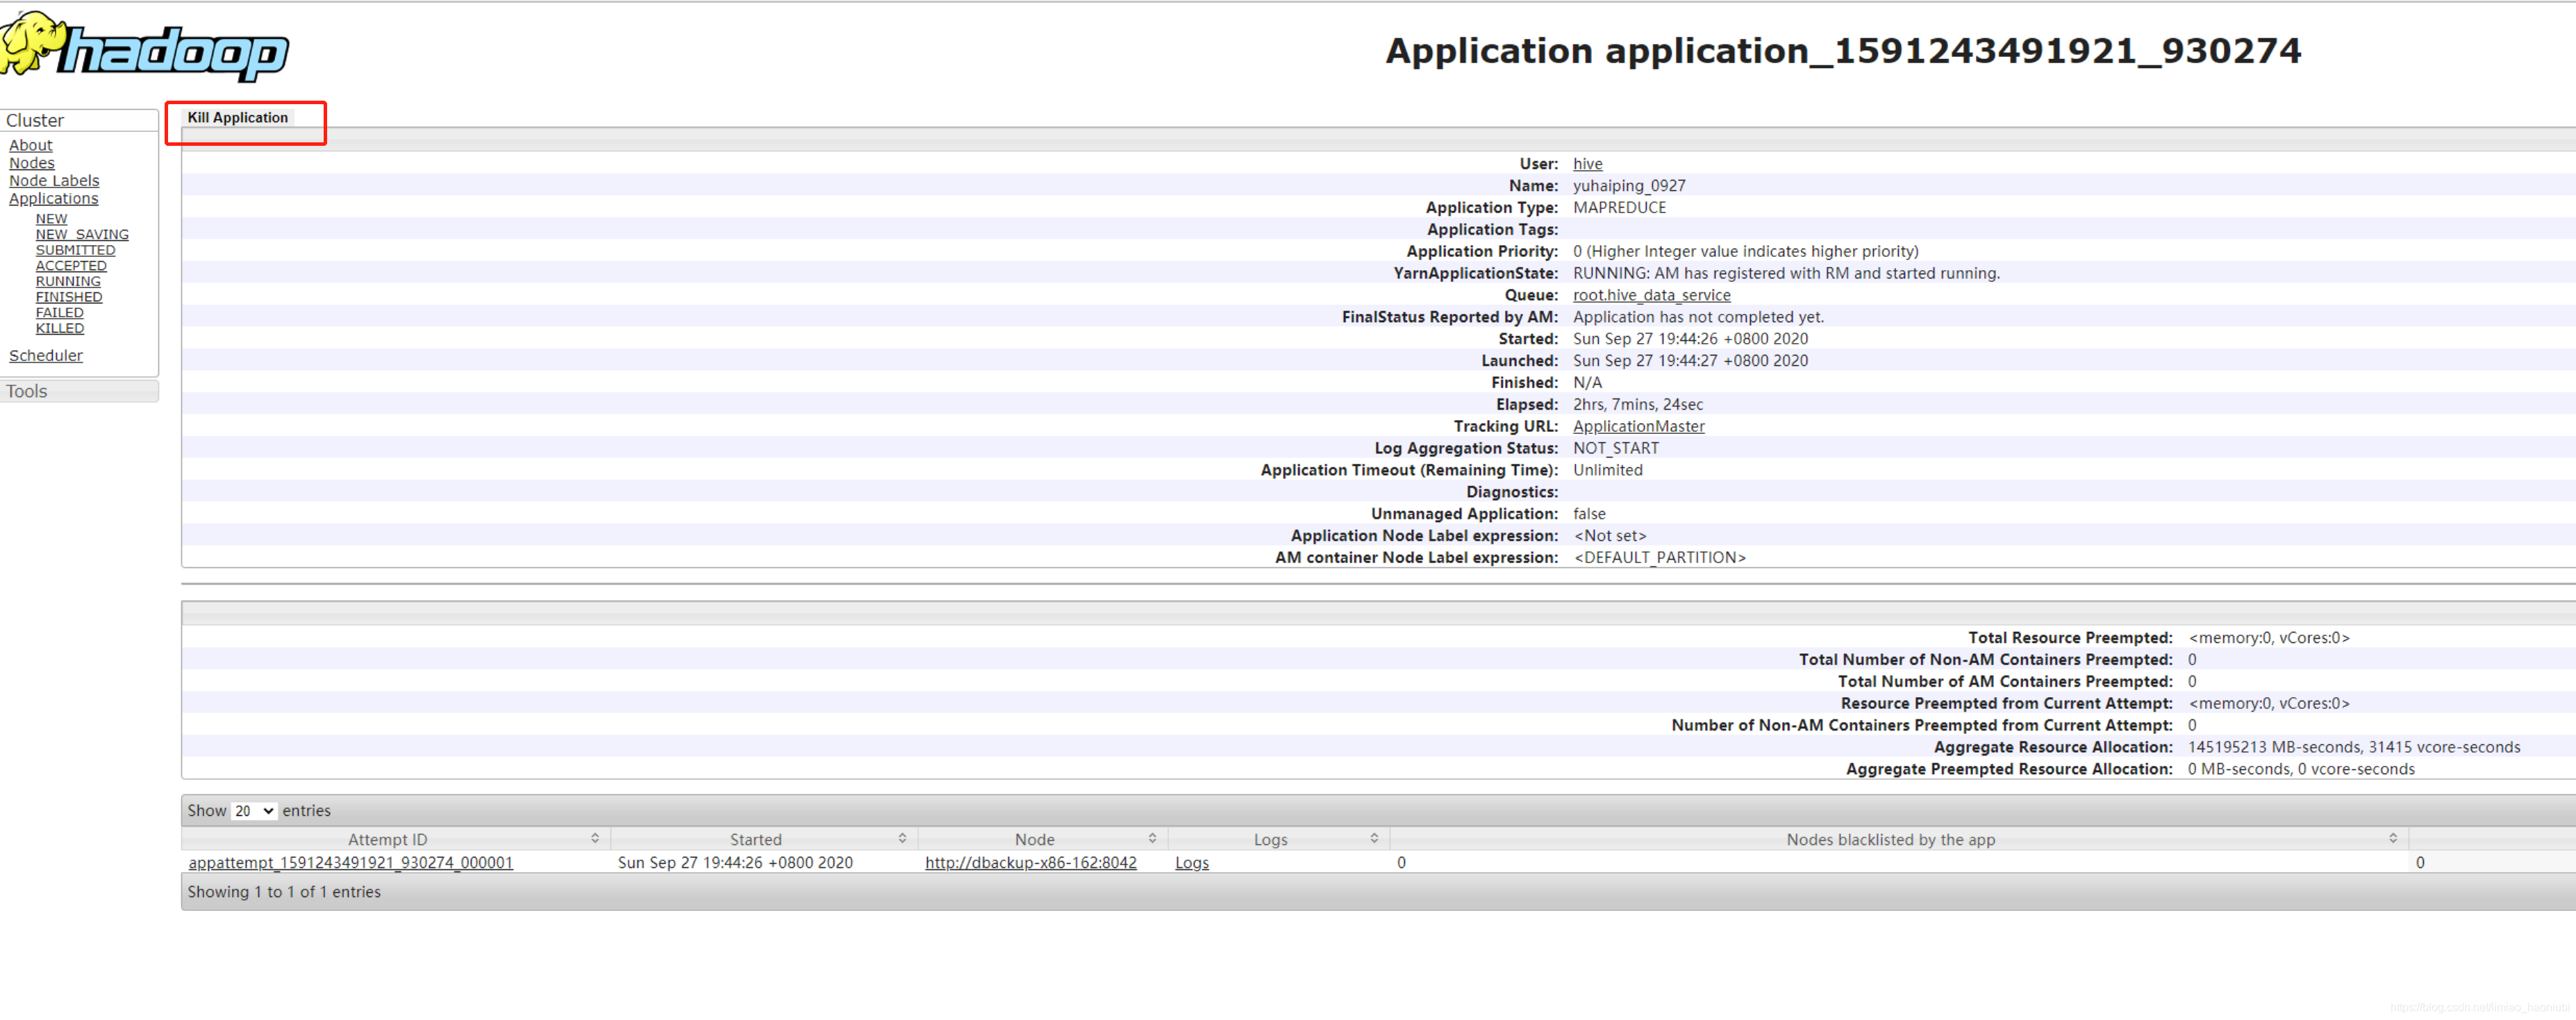Open the Show entries count dropdown
The width and height of the screenshot is (2576, 1020).
254,810
